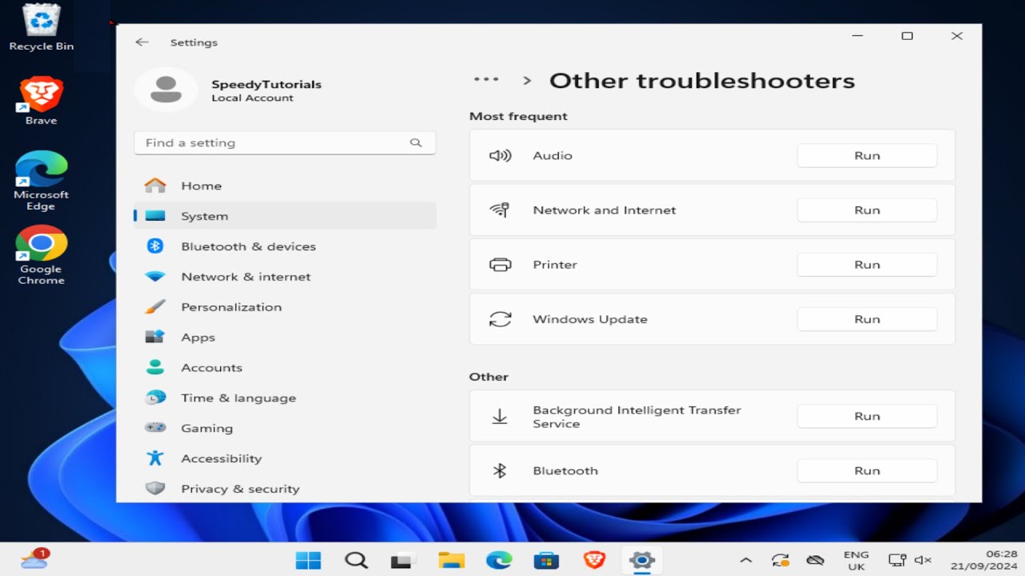Click the OneDrive cloud tray icon
Viewport: 1025px width, 576px height.
click(815, 561)
